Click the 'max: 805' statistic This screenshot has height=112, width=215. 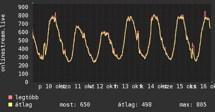coord(193,105)
